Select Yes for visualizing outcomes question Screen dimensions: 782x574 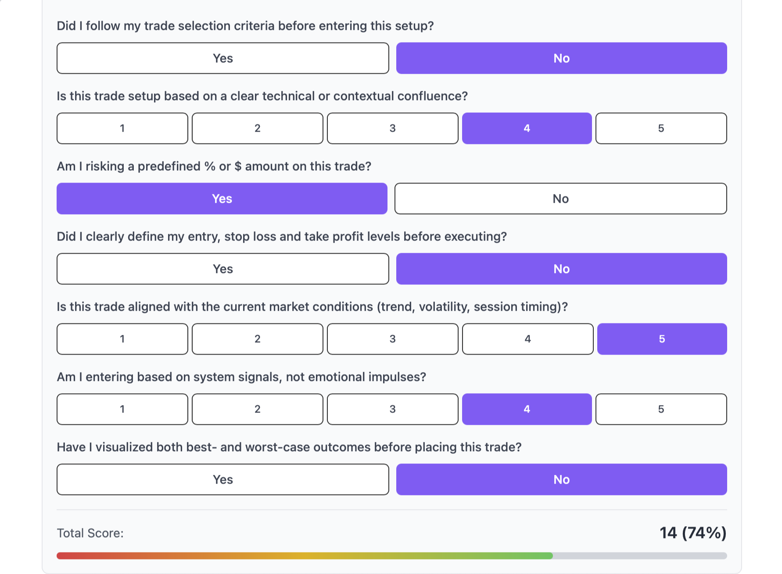coord(222,479)
